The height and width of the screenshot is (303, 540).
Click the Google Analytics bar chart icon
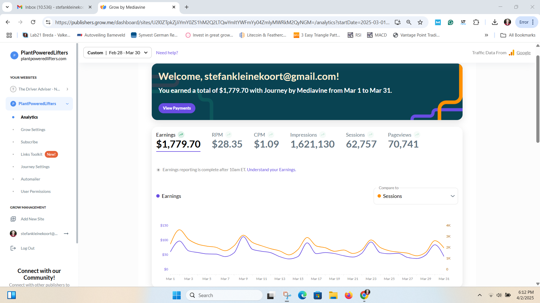point(512,53)
